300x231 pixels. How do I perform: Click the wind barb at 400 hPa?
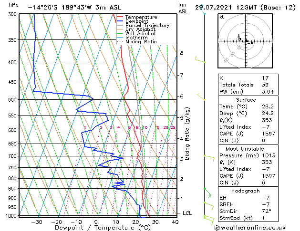(x=200, y=59)
